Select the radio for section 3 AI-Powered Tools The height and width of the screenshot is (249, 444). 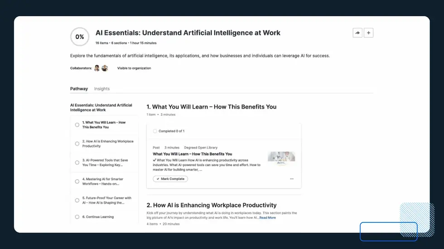point(77,163)
